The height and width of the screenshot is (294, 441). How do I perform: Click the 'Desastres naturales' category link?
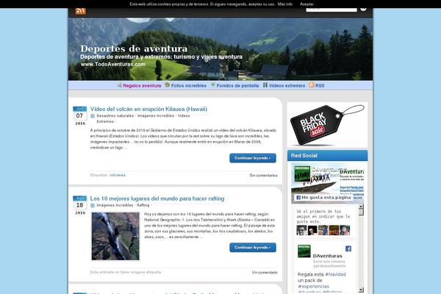pyautogui.click(x=115, y=116)
